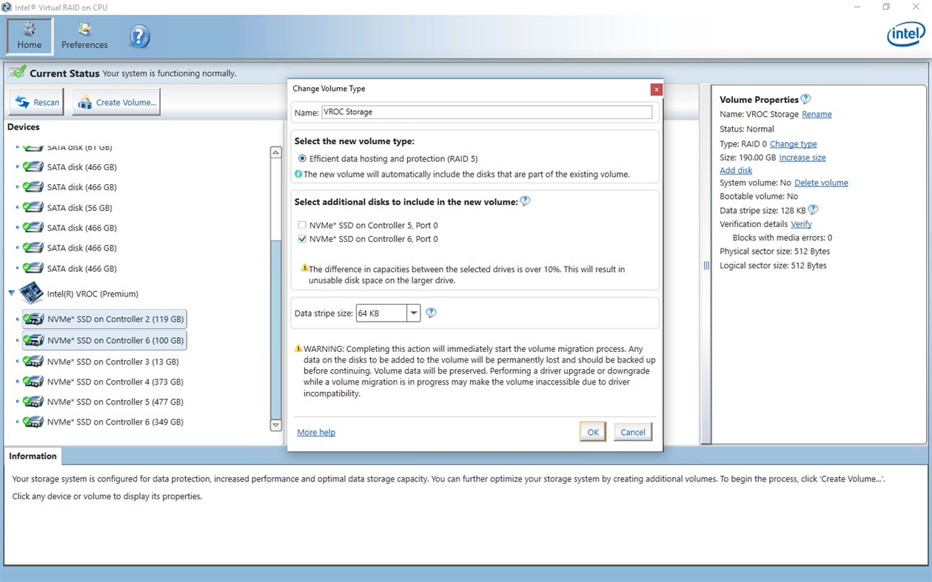The width and height of the screenshot is (932, 582).
Task: Open the Home ribbon help icon
Action: (x=139, y=35)
